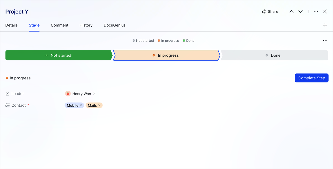333x169 pixels.
Task: Click the Complete Step button
Action: (x=312, y=78)
